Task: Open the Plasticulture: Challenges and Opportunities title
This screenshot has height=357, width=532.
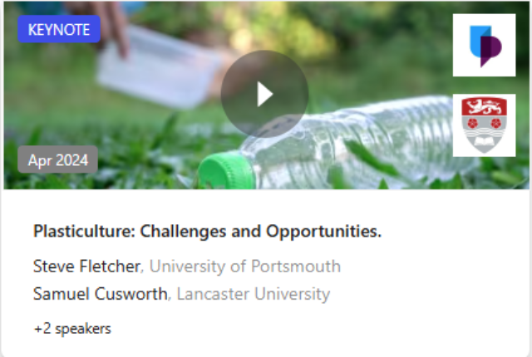Action: pos(207,232)
